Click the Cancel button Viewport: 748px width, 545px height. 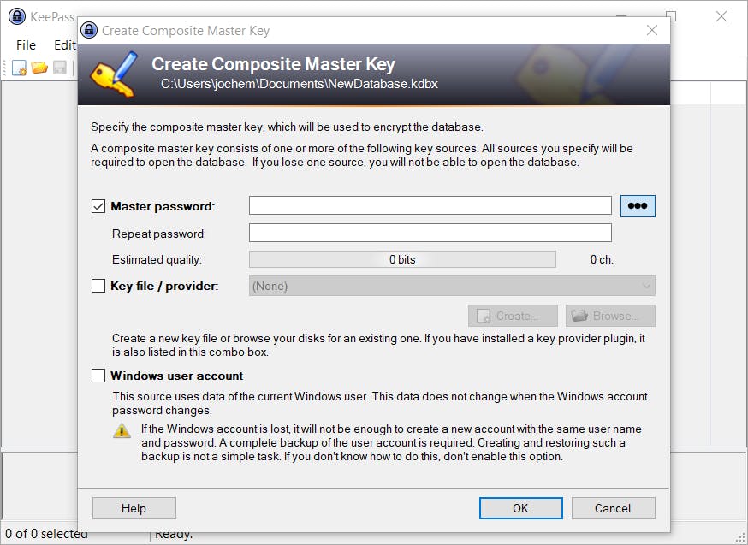(x=613, y=508)
